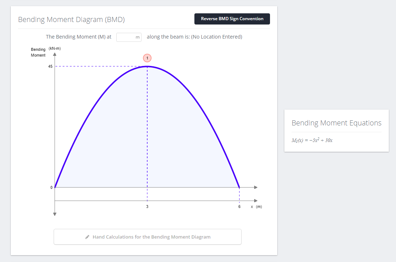396x262 pixels.
Task: Click the pencil icon beside Hand Calculations
Action: (87, 237)
